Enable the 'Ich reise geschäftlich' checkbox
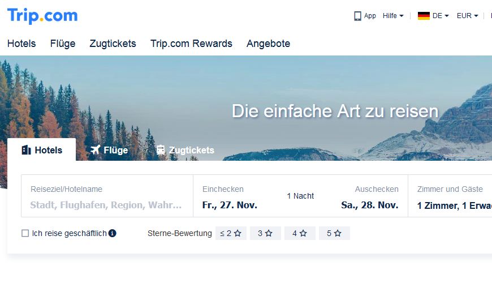 click(25, 233)
